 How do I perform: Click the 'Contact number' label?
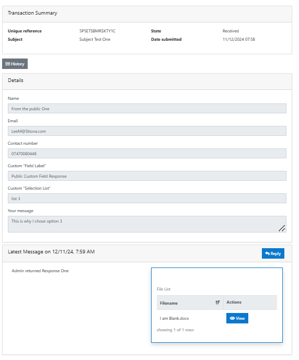click(x=22, y=143)
